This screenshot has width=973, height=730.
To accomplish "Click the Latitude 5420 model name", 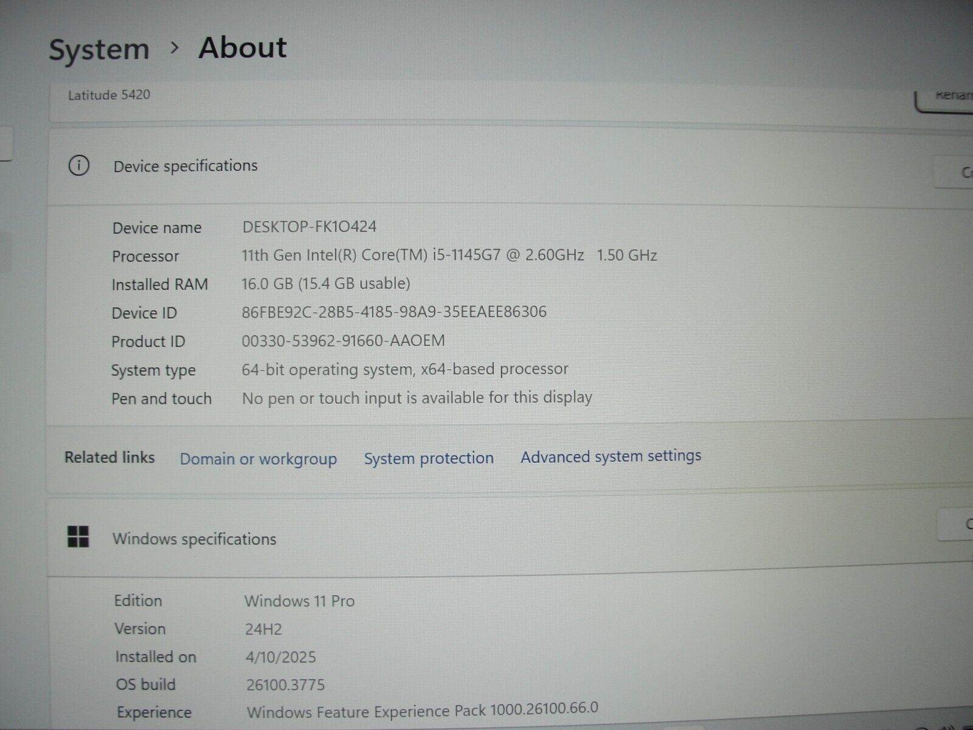I will point(109,95).
